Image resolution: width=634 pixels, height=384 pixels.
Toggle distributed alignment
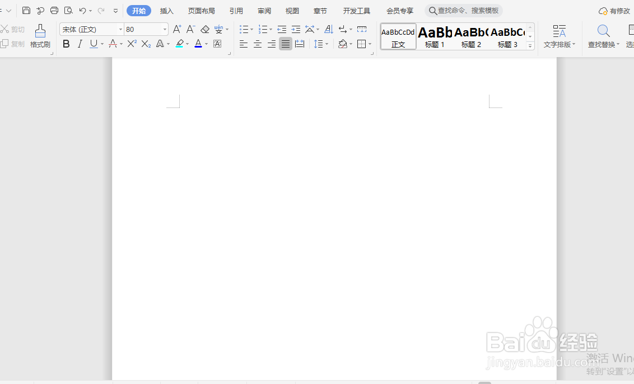(x=300, y=44)
